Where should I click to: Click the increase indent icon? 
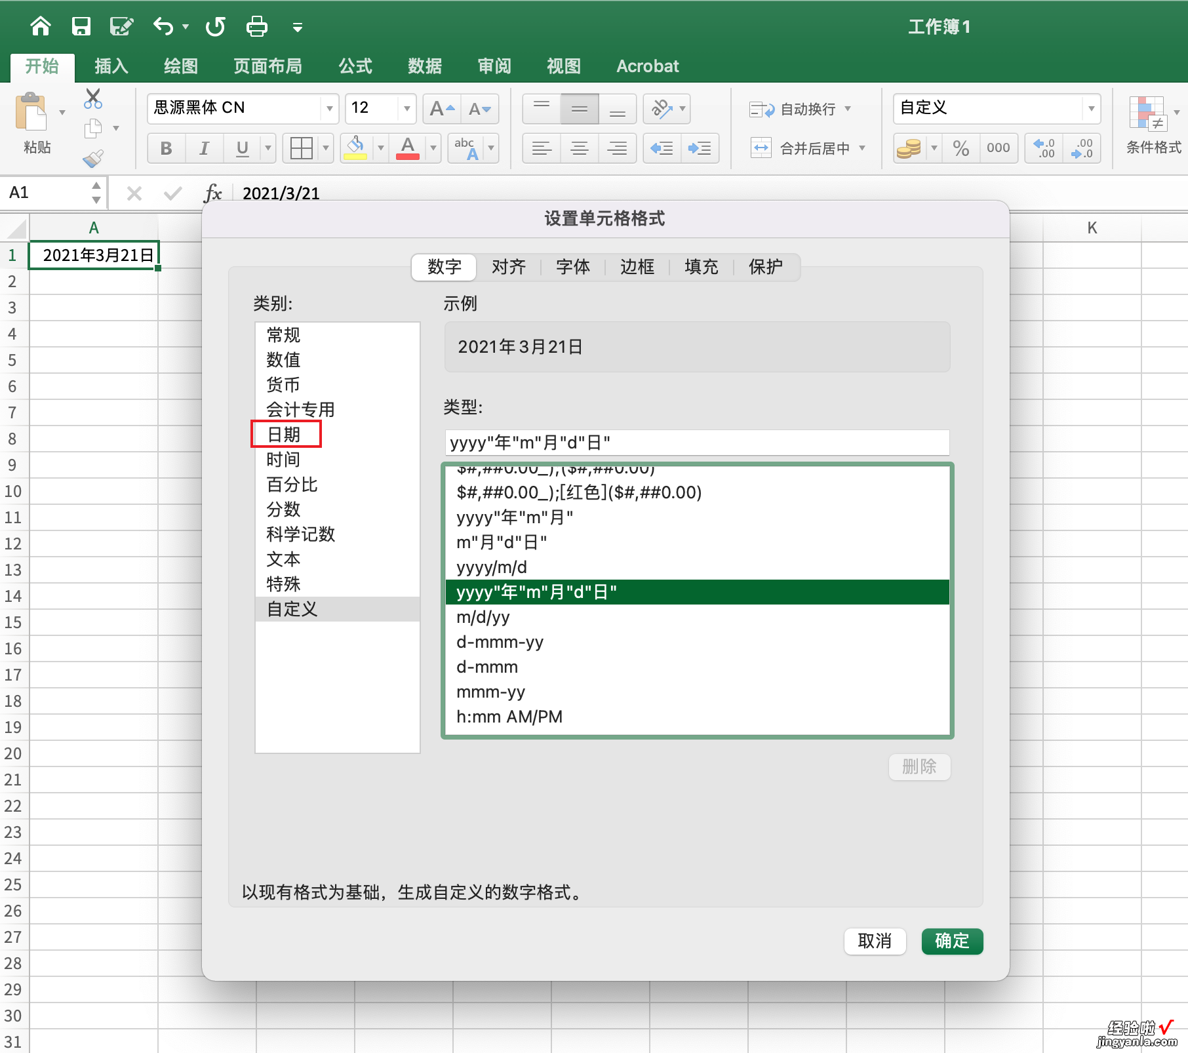tap(700, 148)
